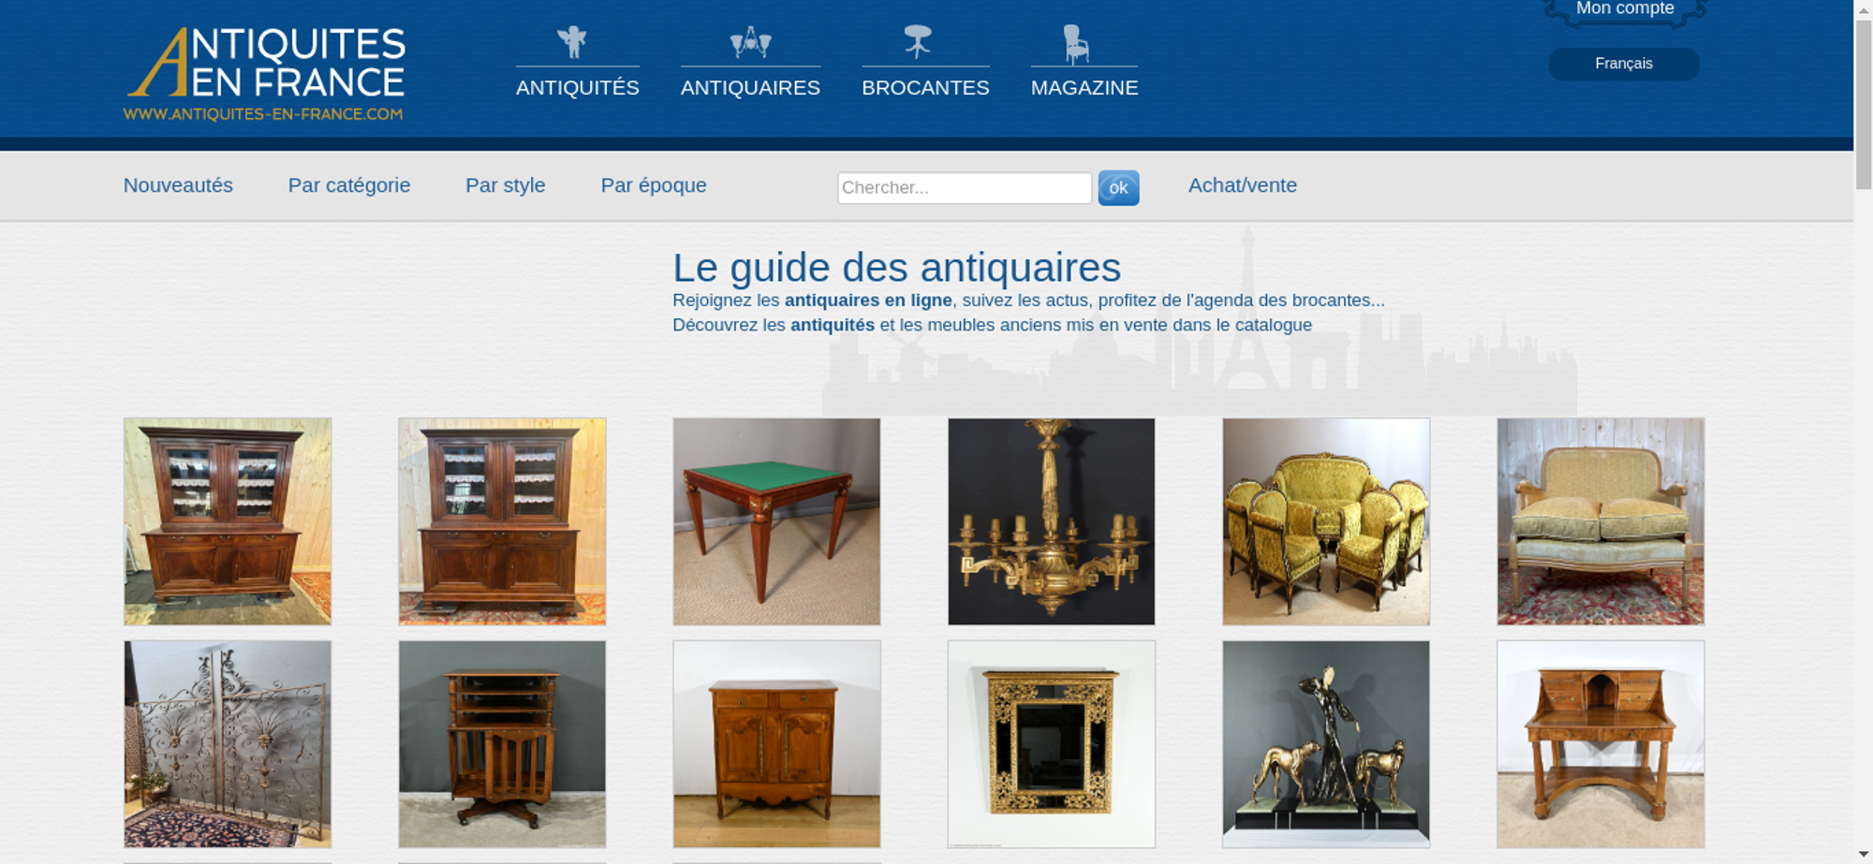
Task: Click the pedestal table icon above Brocantes
Action: coord(918,42)
